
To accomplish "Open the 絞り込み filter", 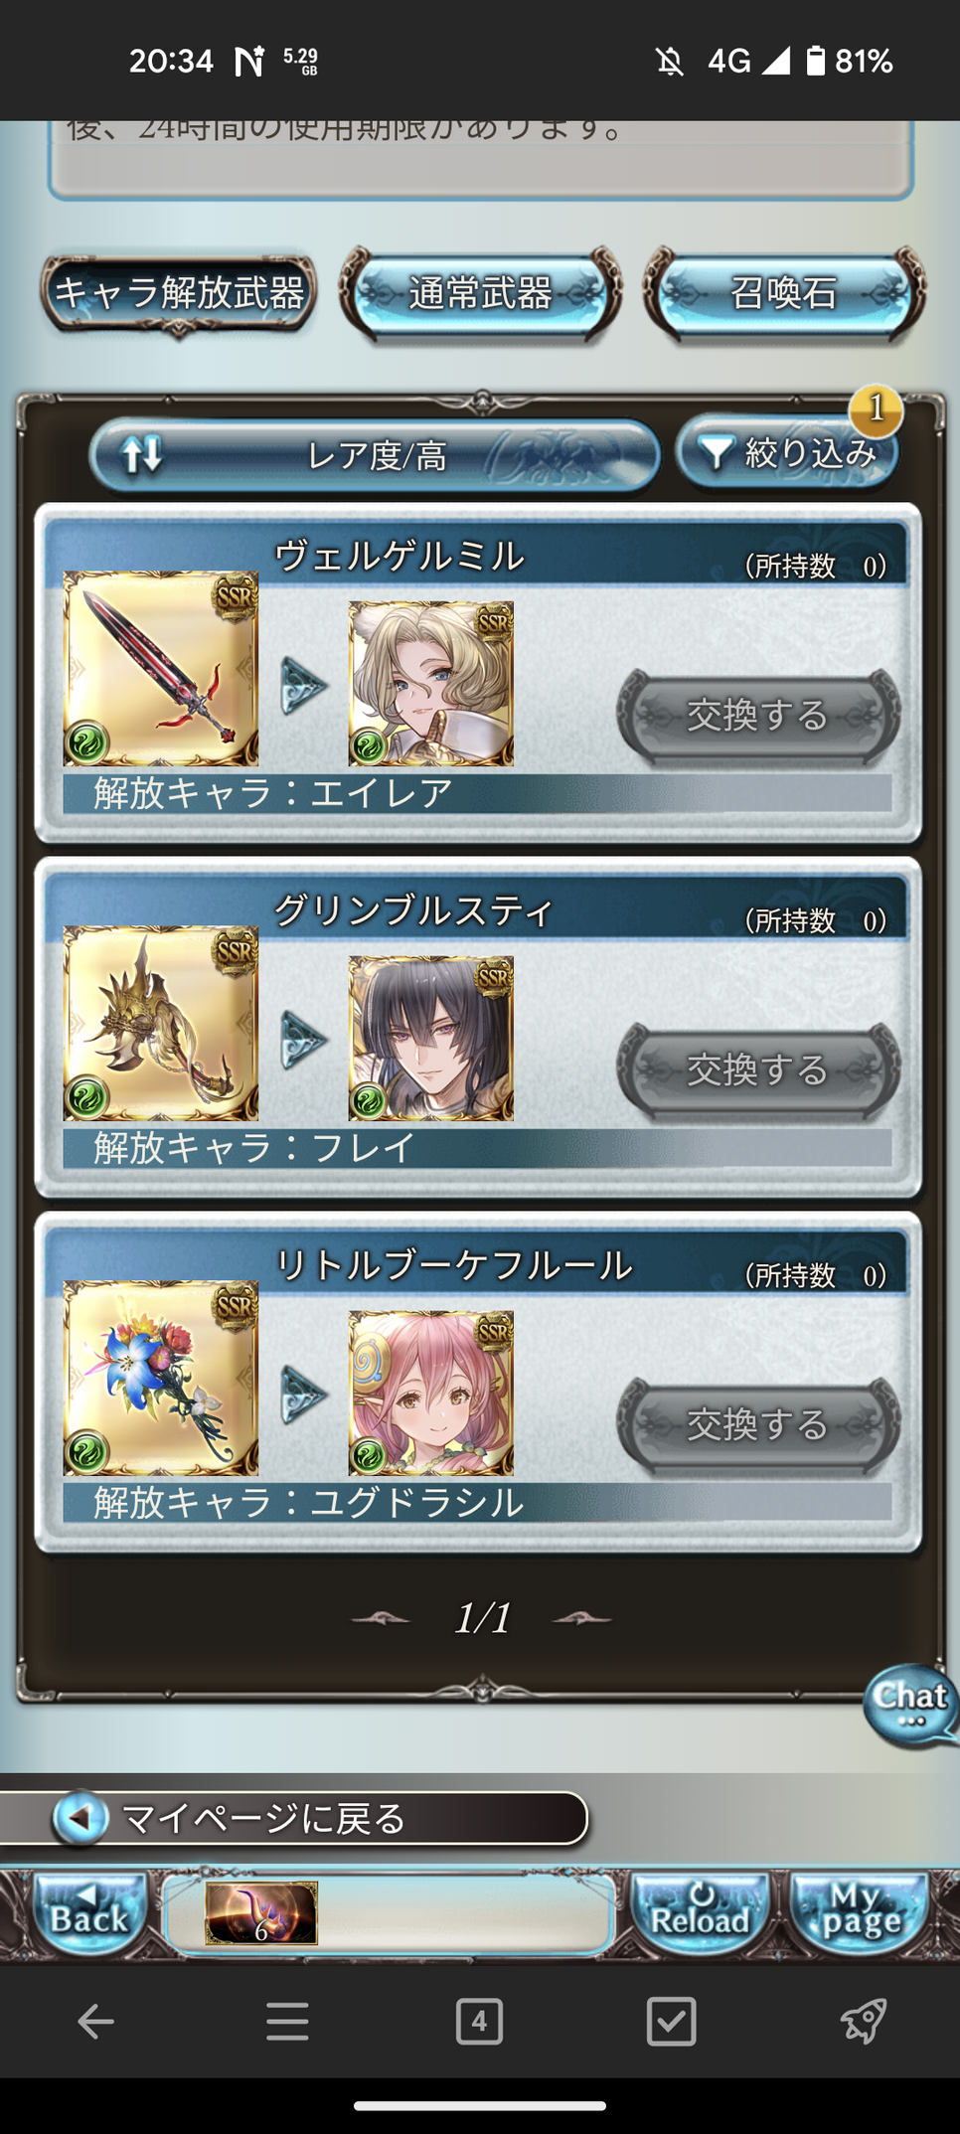I will click(787, 454).
